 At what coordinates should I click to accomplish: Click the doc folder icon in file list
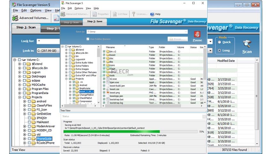coord(108,58)
